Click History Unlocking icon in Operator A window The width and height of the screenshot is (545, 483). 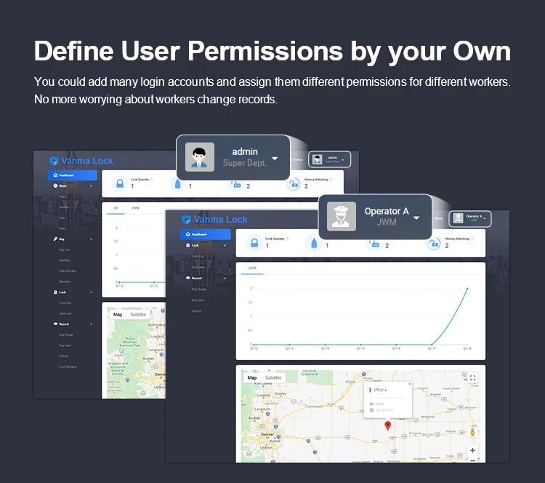[434, 243]
